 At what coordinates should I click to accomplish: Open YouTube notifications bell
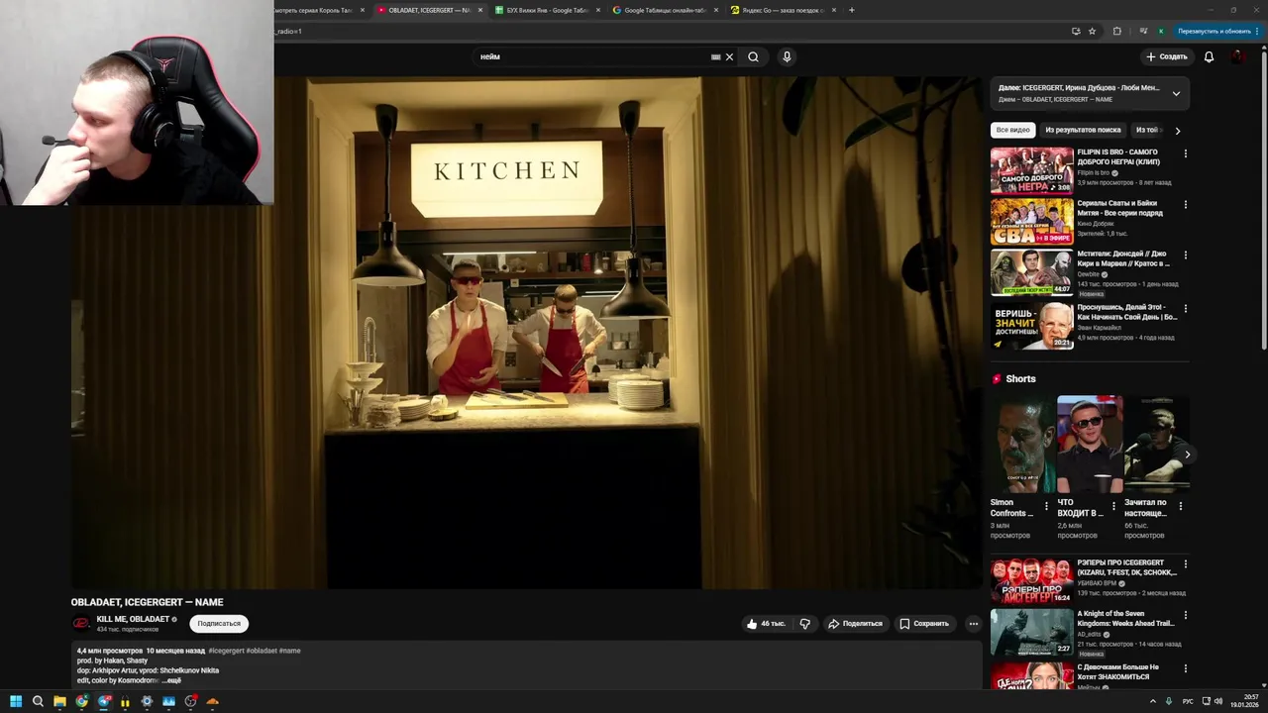click(x=1209, y=56)
